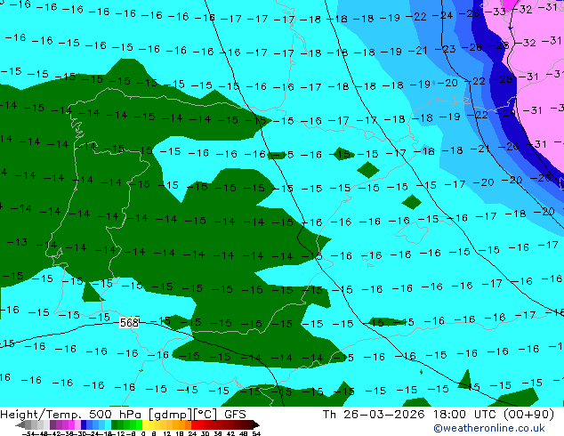
Task: Click the -13 temperature value on the map
Action: 17,242
